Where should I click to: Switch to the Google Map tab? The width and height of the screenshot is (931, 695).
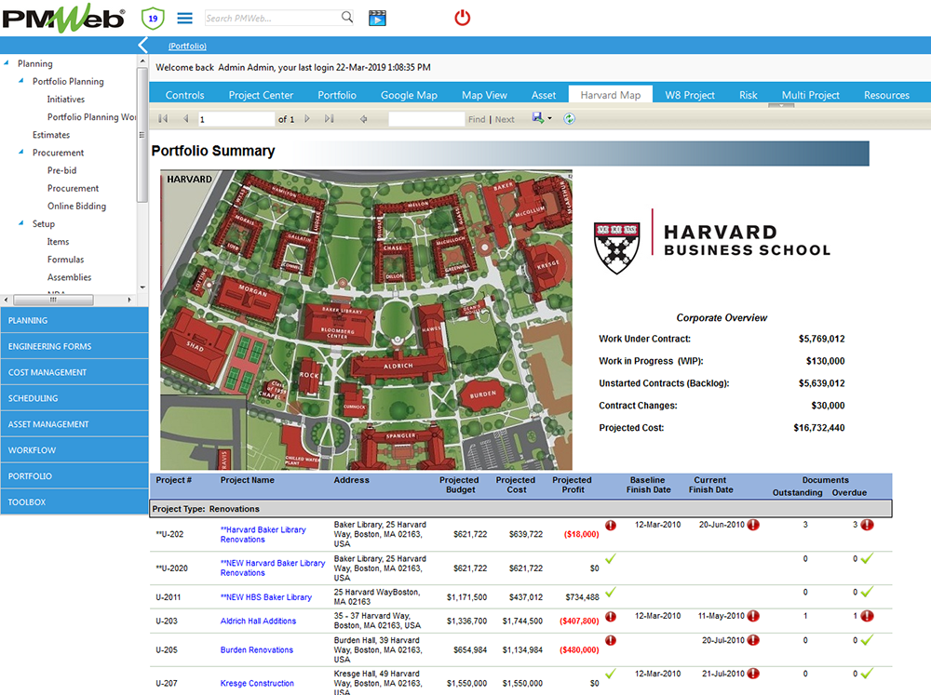point(409,95)
